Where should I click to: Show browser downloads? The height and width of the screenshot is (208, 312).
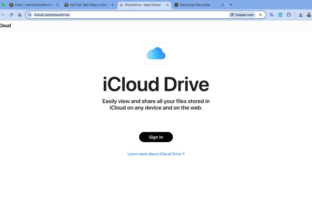pyautogui.click(x=301, y=15)
